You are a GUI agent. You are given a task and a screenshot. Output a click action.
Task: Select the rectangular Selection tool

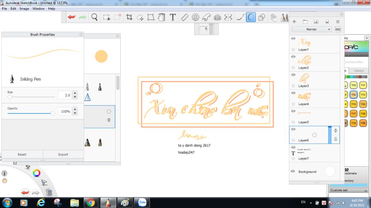107,17
